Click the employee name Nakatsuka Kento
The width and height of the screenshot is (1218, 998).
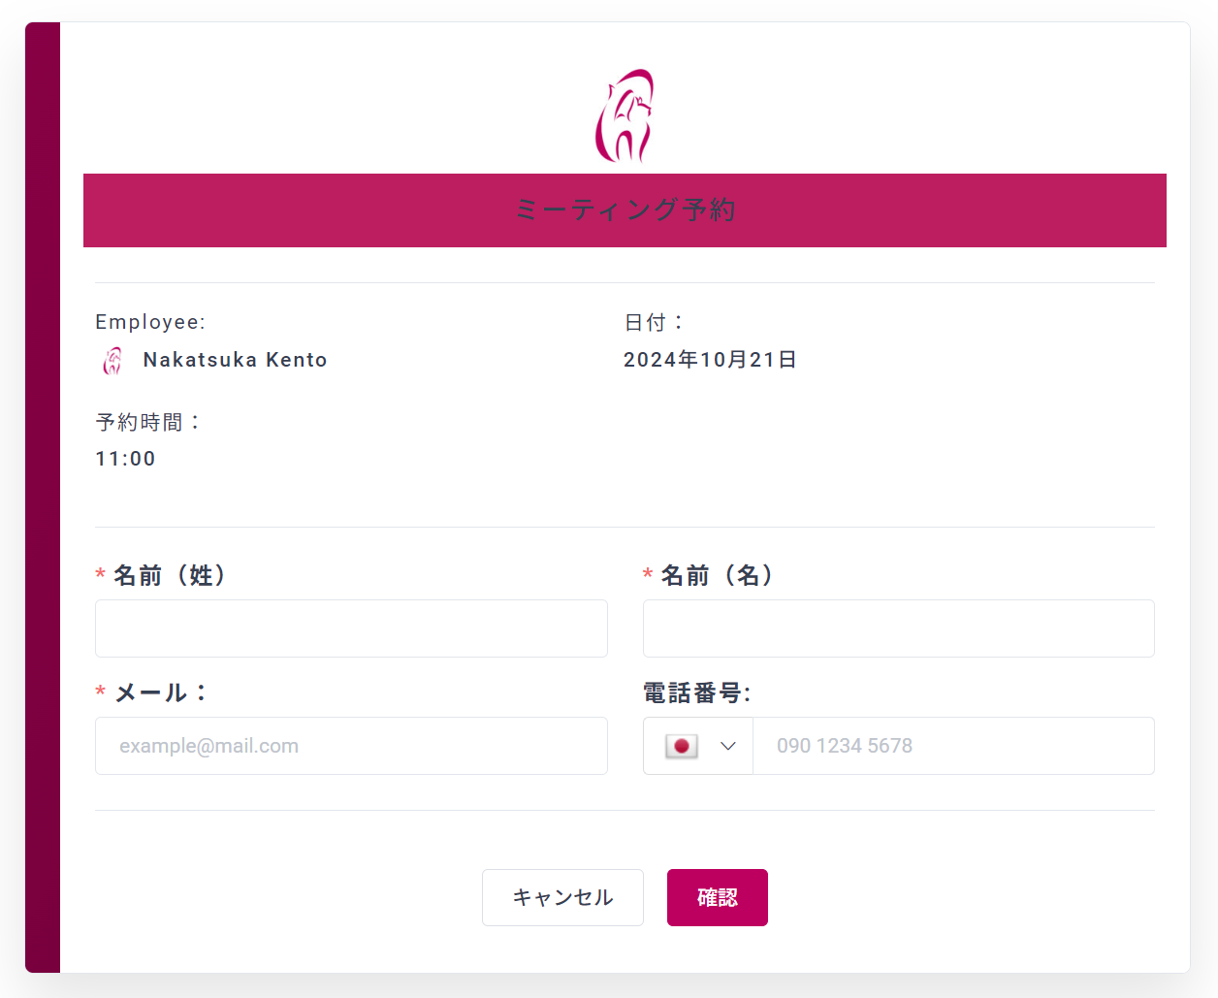[236, 360]
